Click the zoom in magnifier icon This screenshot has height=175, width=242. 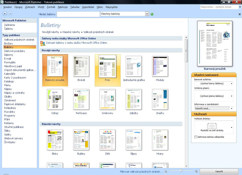(196, 171)
